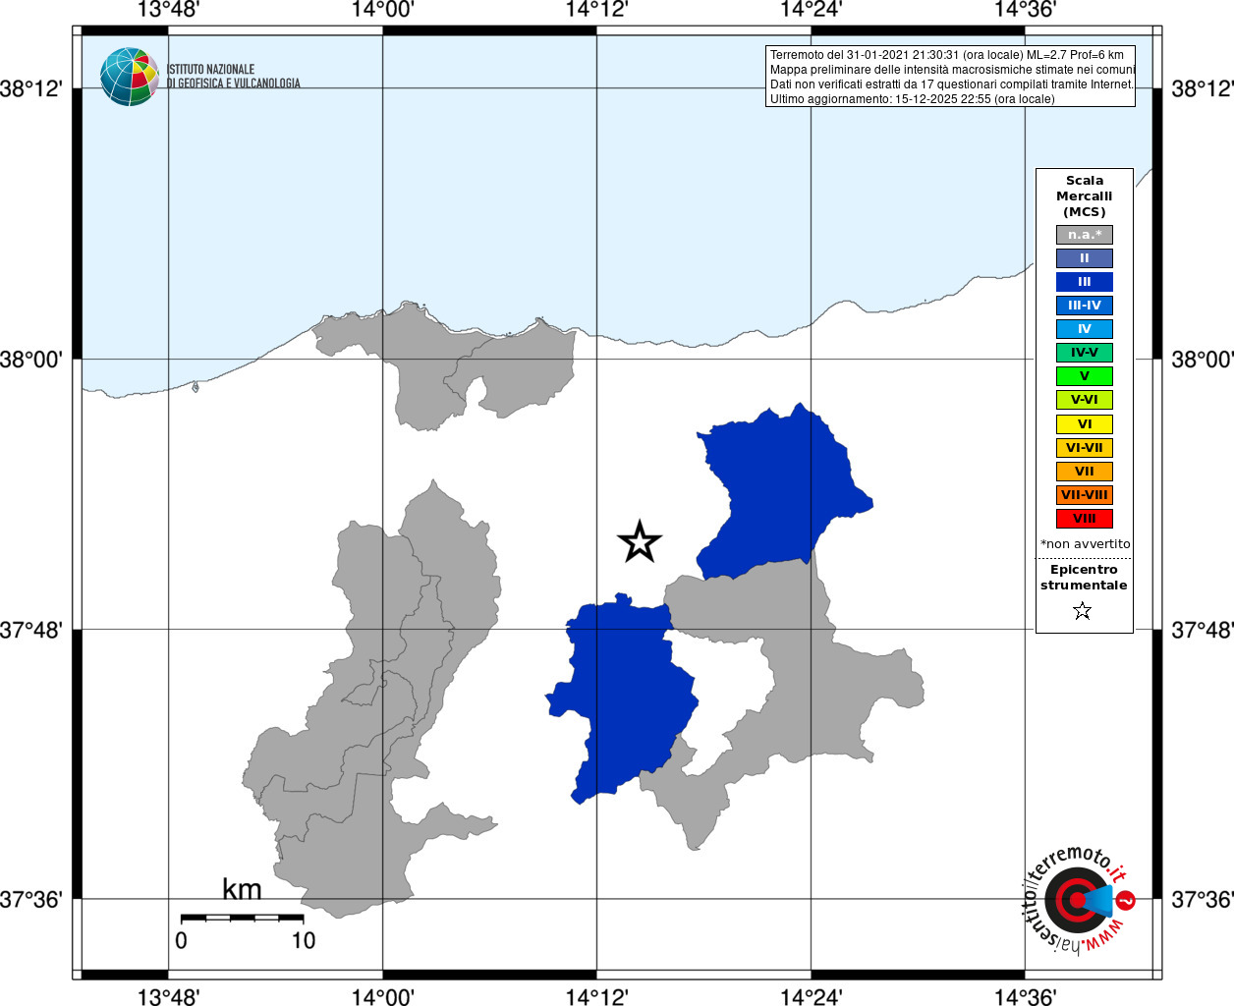This screenshot has height=1006, width=1234.
Task: Click the star symbol in the legend
Action: tap(1083, 611)
